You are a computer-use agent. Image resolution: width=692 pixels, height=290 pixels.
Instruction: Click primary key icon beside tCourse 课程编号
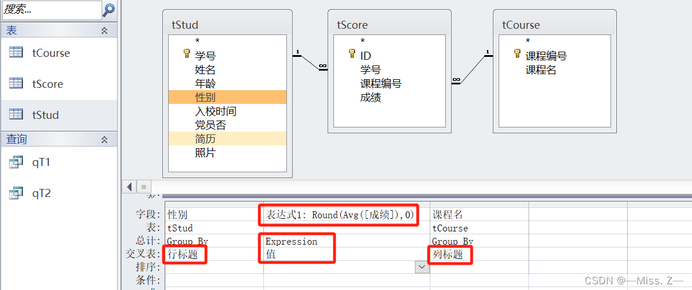point(517,54)
